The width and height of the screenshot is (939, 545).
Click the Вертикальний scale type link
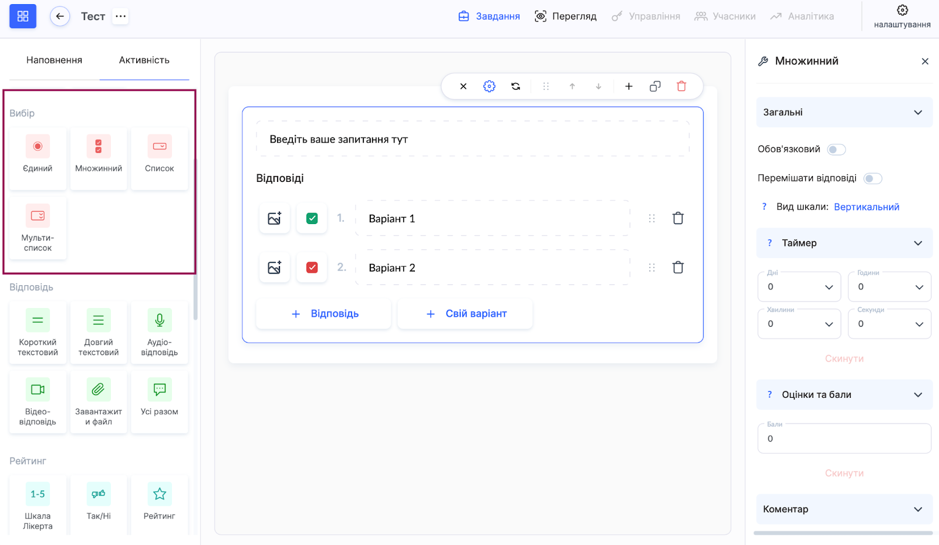coord(866,207)
